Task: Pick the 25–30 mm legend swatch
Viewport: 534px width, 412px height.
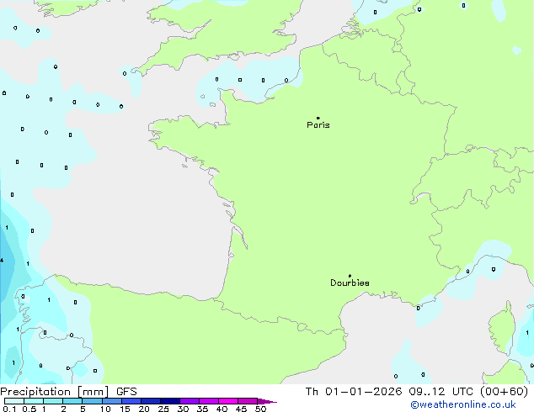Action: coord(170,401)
